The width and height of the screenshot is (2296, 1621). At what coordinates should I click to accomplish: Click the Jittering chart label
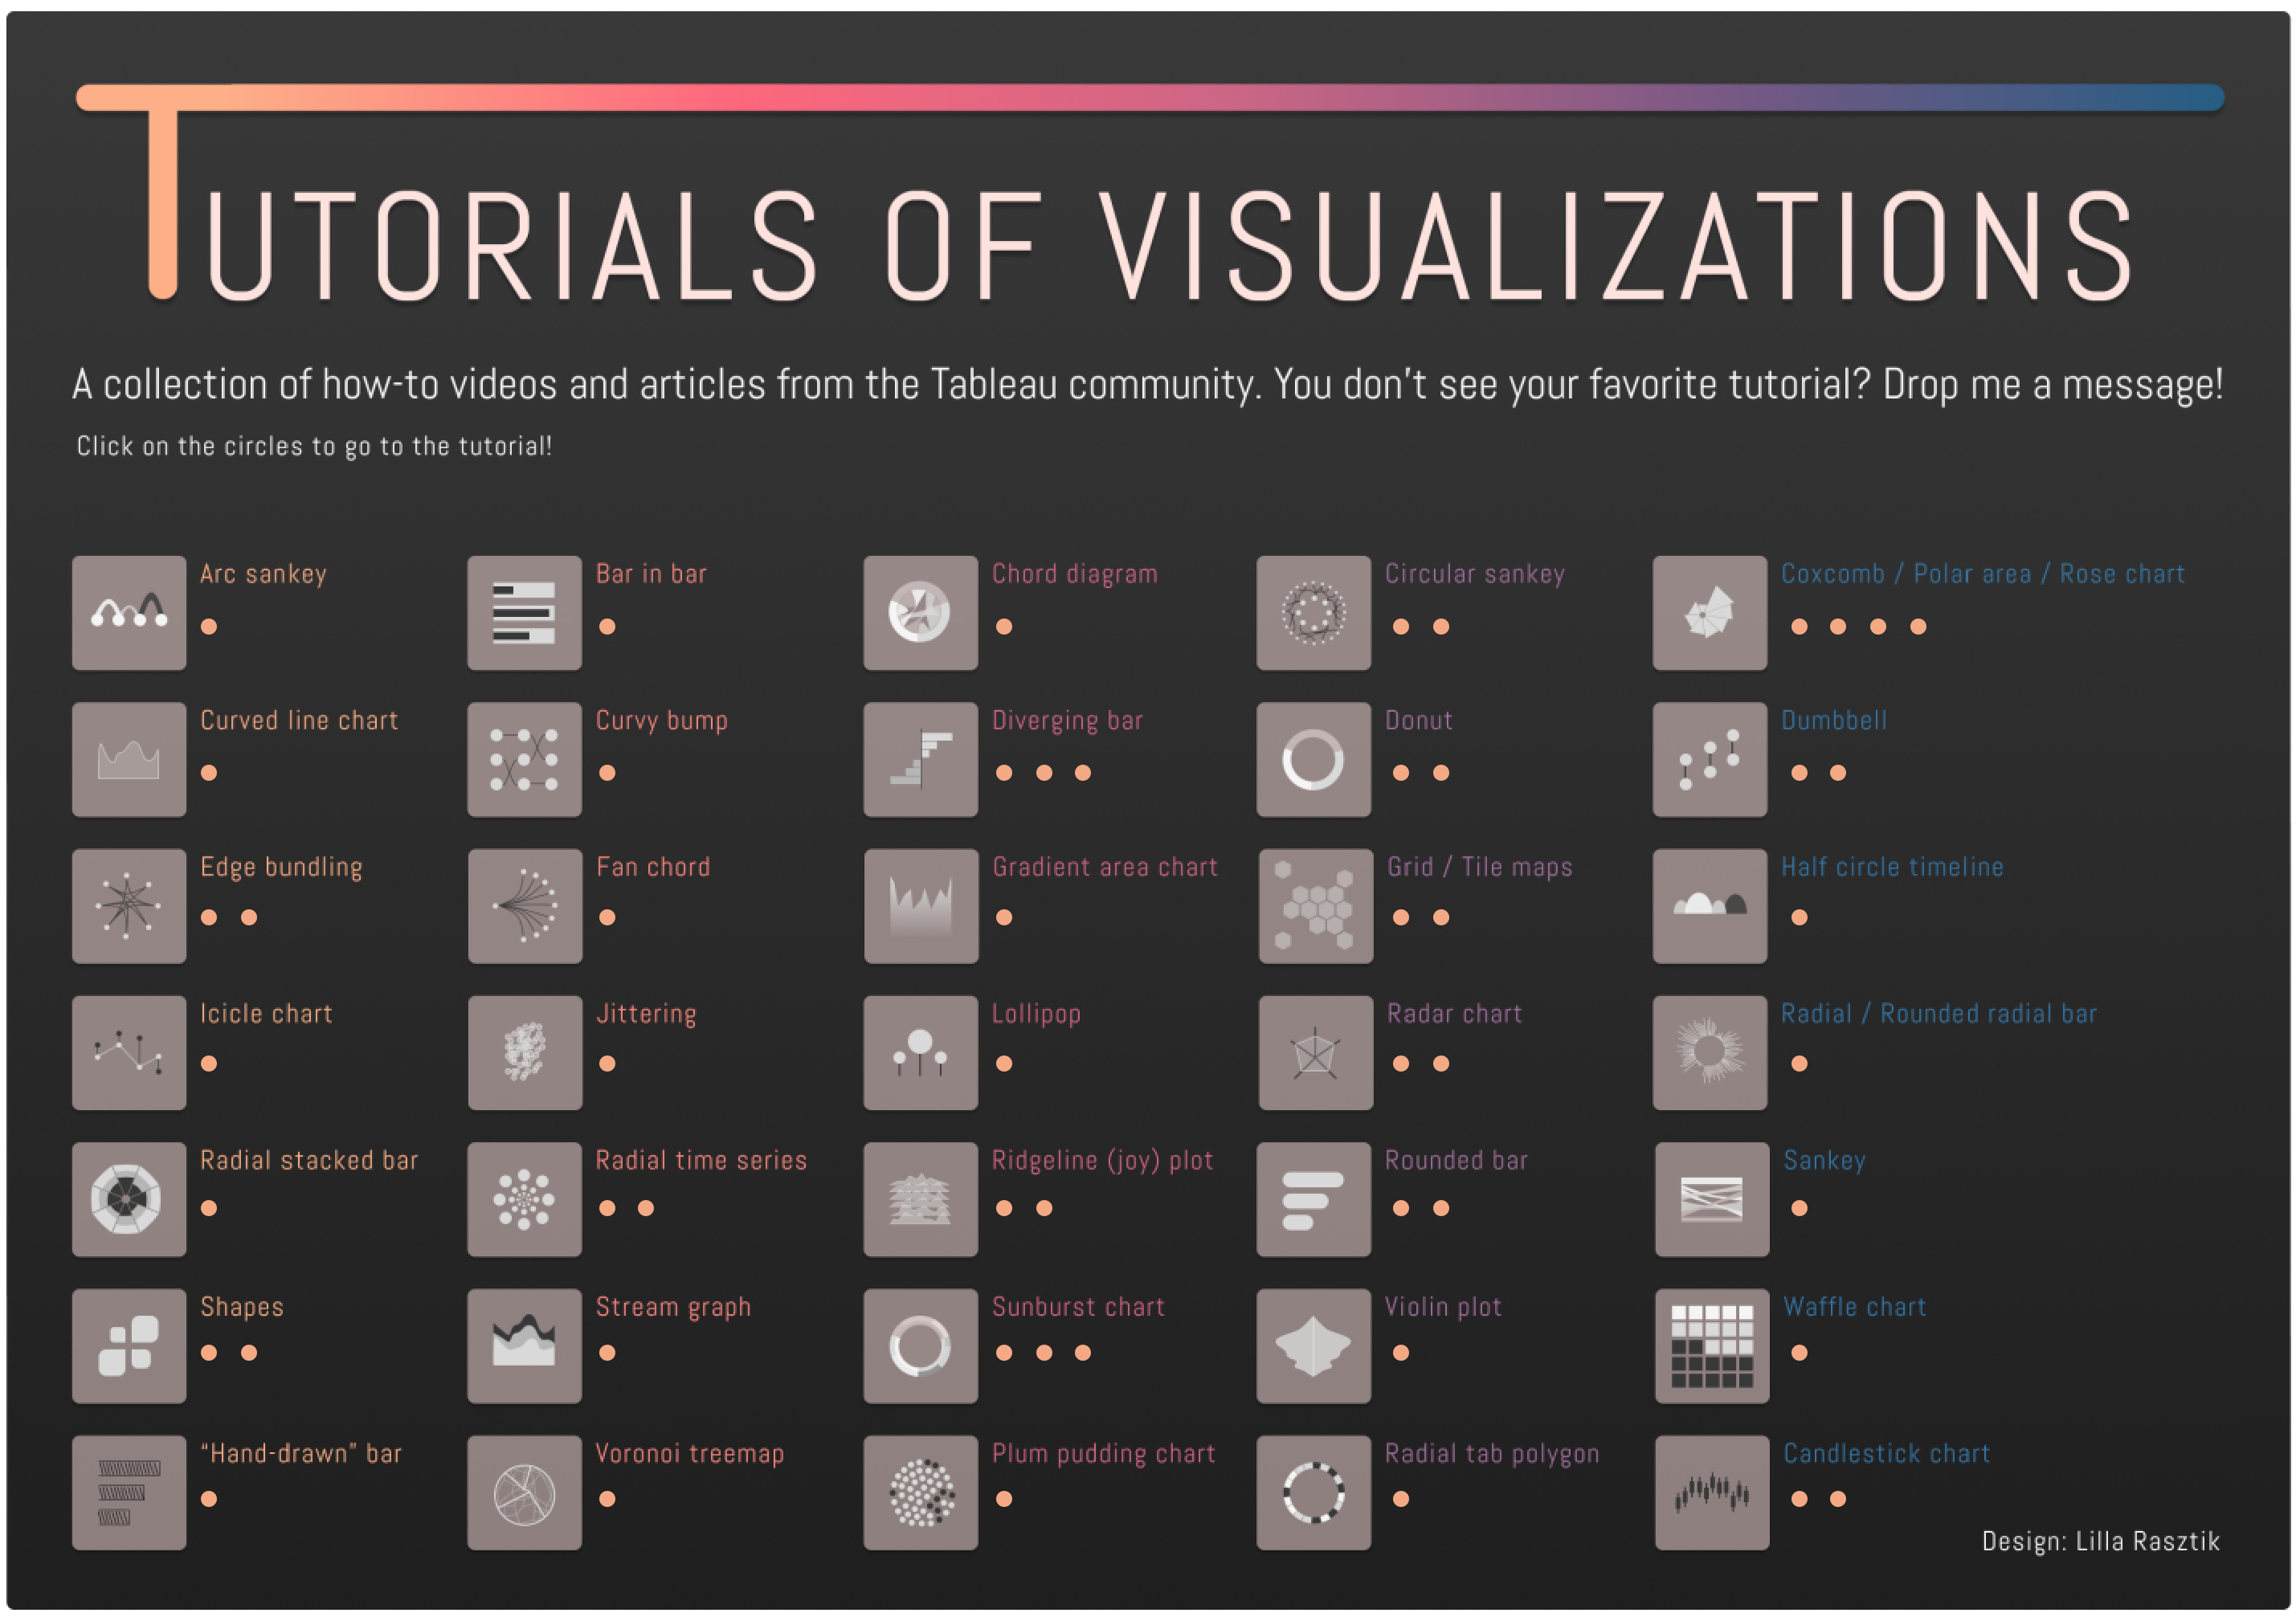(x=646, y=1014)
